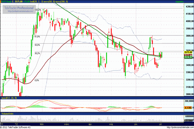Viewport: 194px width, 129px height.
Task: Click the 3100,00 price axis label
Action: click(190, 87)
